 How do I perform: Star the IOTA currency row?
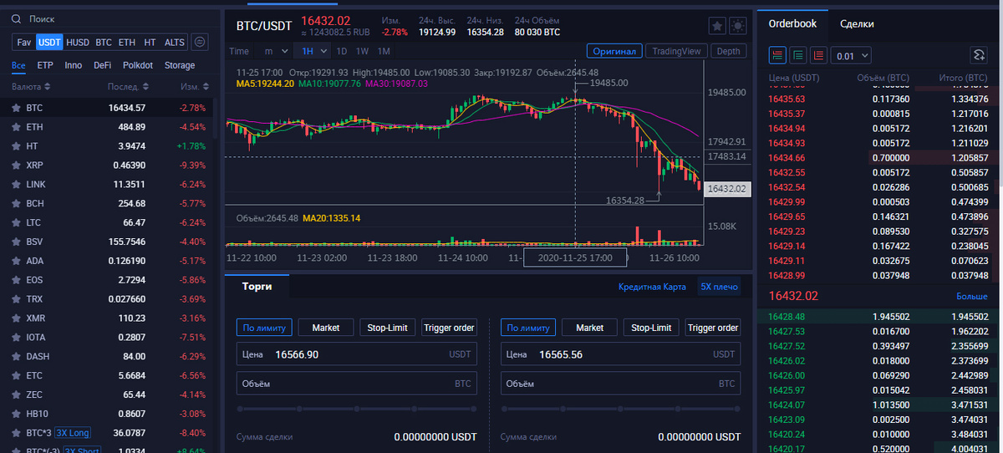tap(16, 338)
